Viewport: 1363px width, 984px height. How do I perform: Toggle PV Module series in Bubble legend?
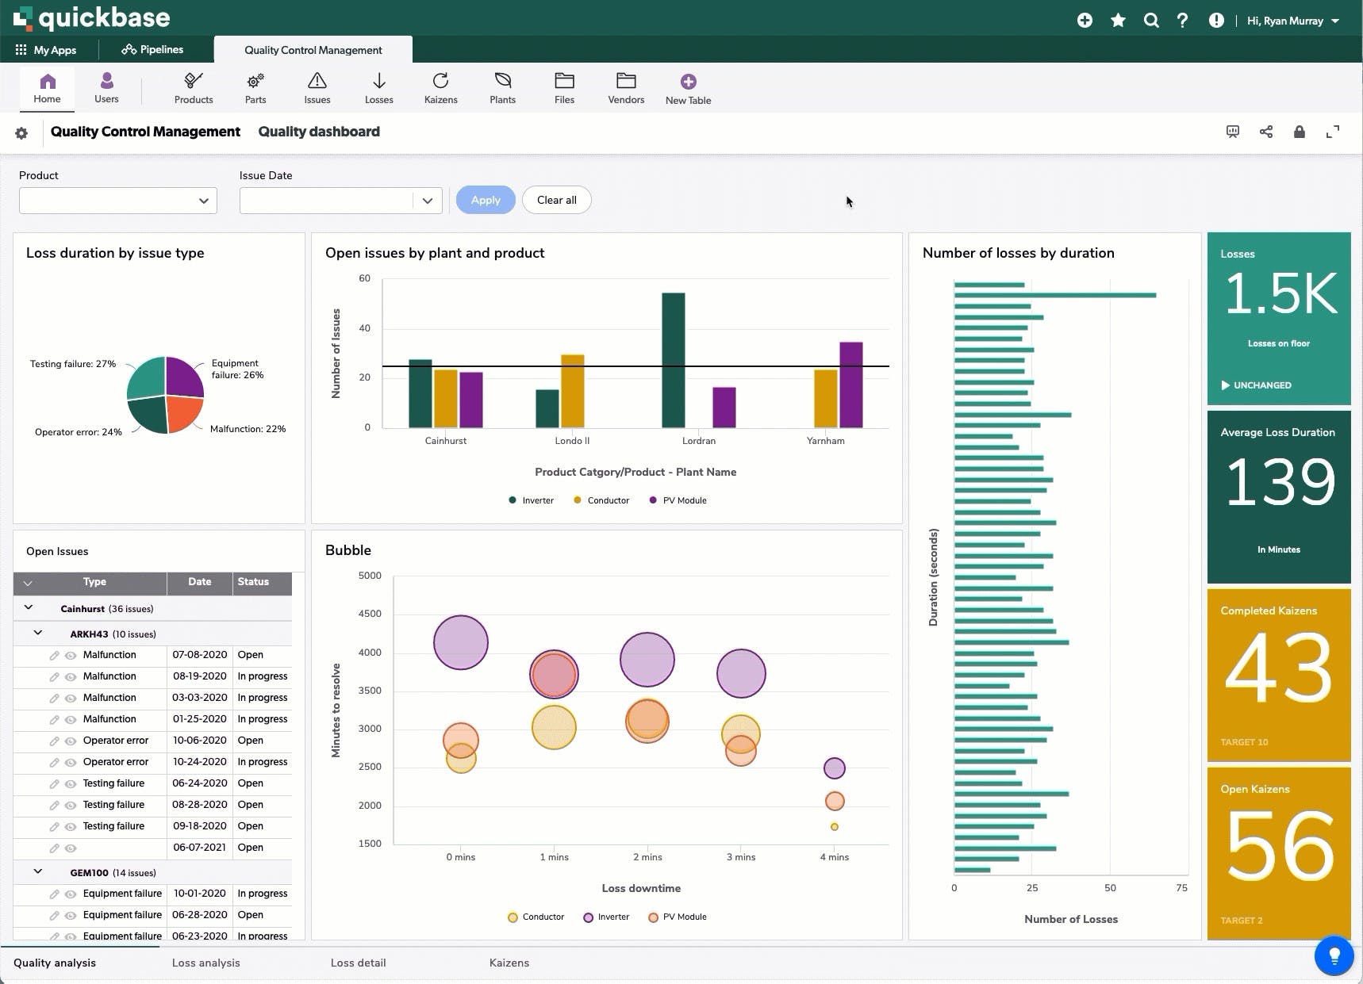pos(678,917)
